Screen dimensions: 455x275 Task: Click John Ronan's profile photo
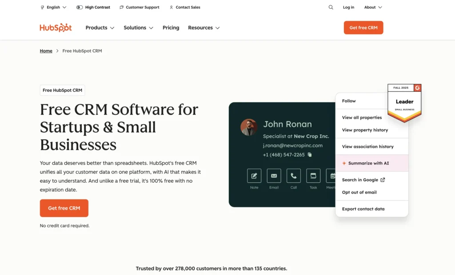pos(249,127)
